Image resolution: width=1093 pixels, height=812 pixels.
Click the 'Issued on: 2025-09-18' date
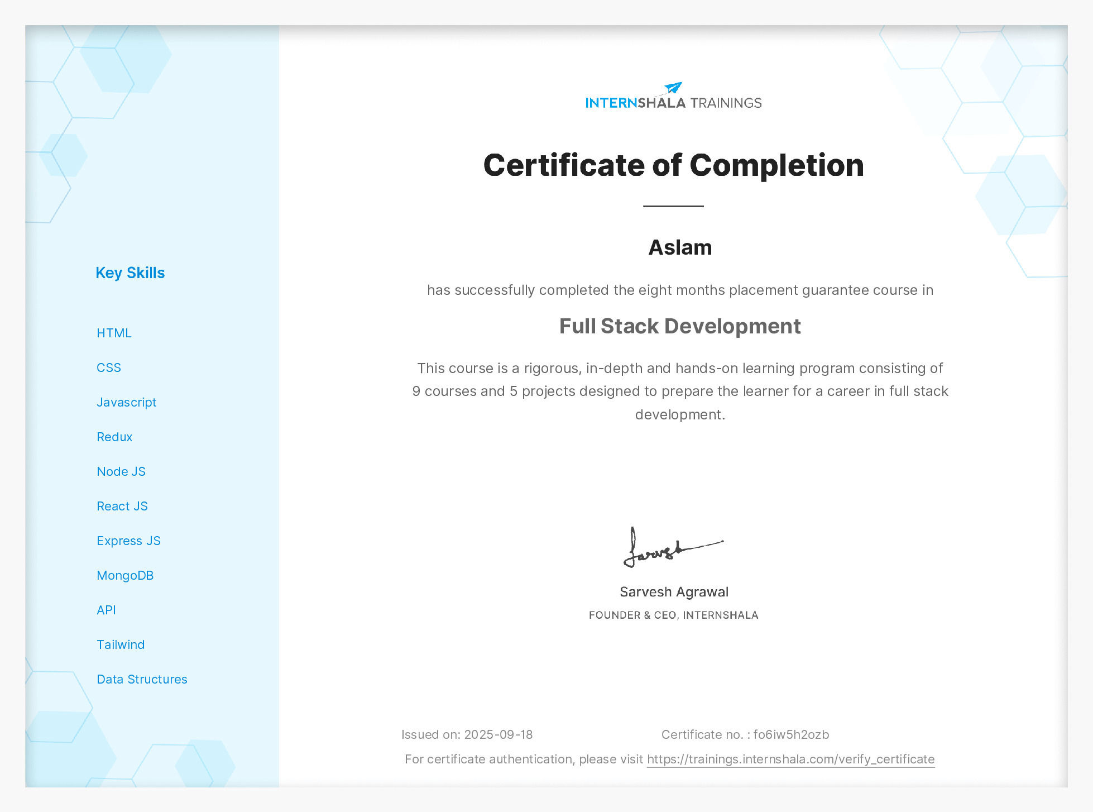(467, 734)
